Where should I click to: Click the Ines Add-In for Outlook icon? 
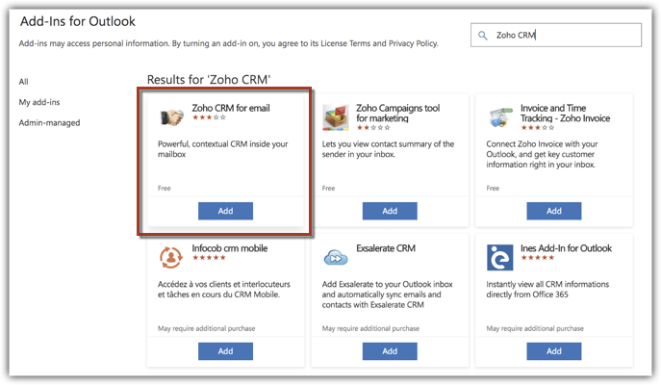499,257
